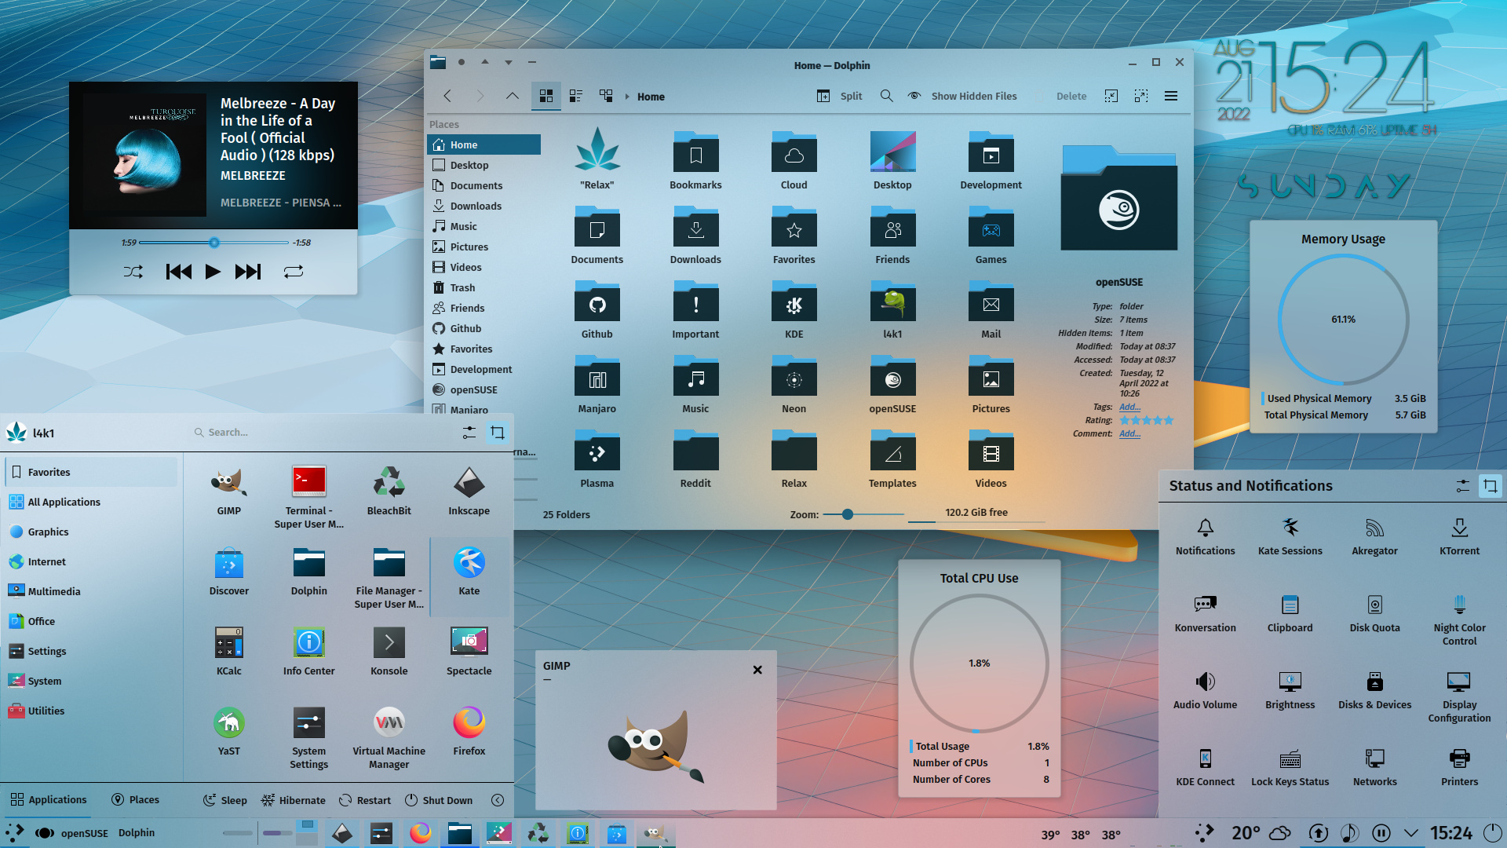Seek the song progress slider

(x=213, y=243)
